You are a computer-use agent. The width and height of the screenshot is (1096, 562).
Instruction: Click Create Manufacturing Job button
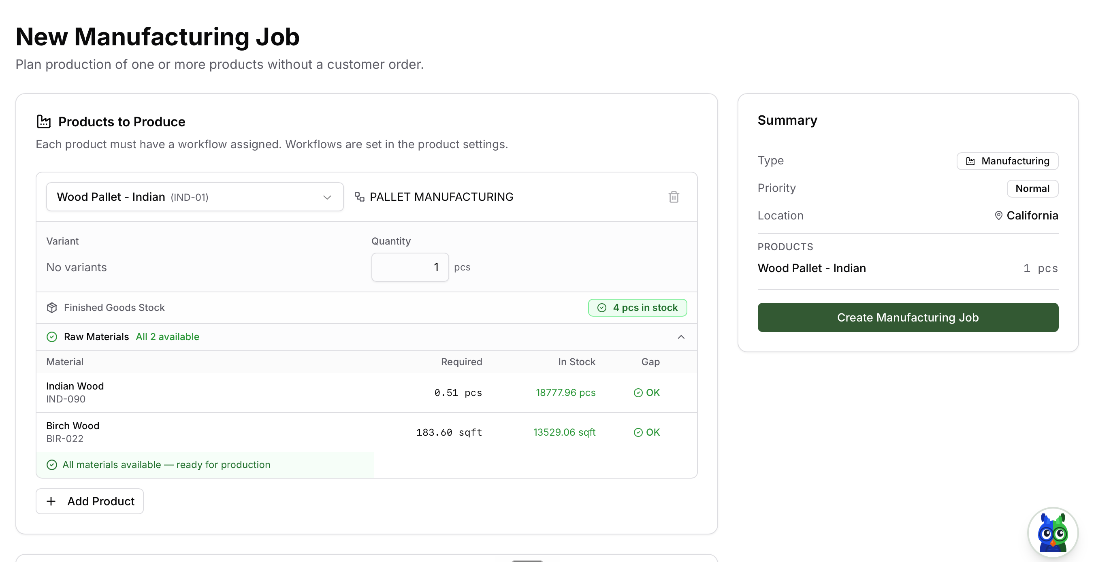pos(908,317)
